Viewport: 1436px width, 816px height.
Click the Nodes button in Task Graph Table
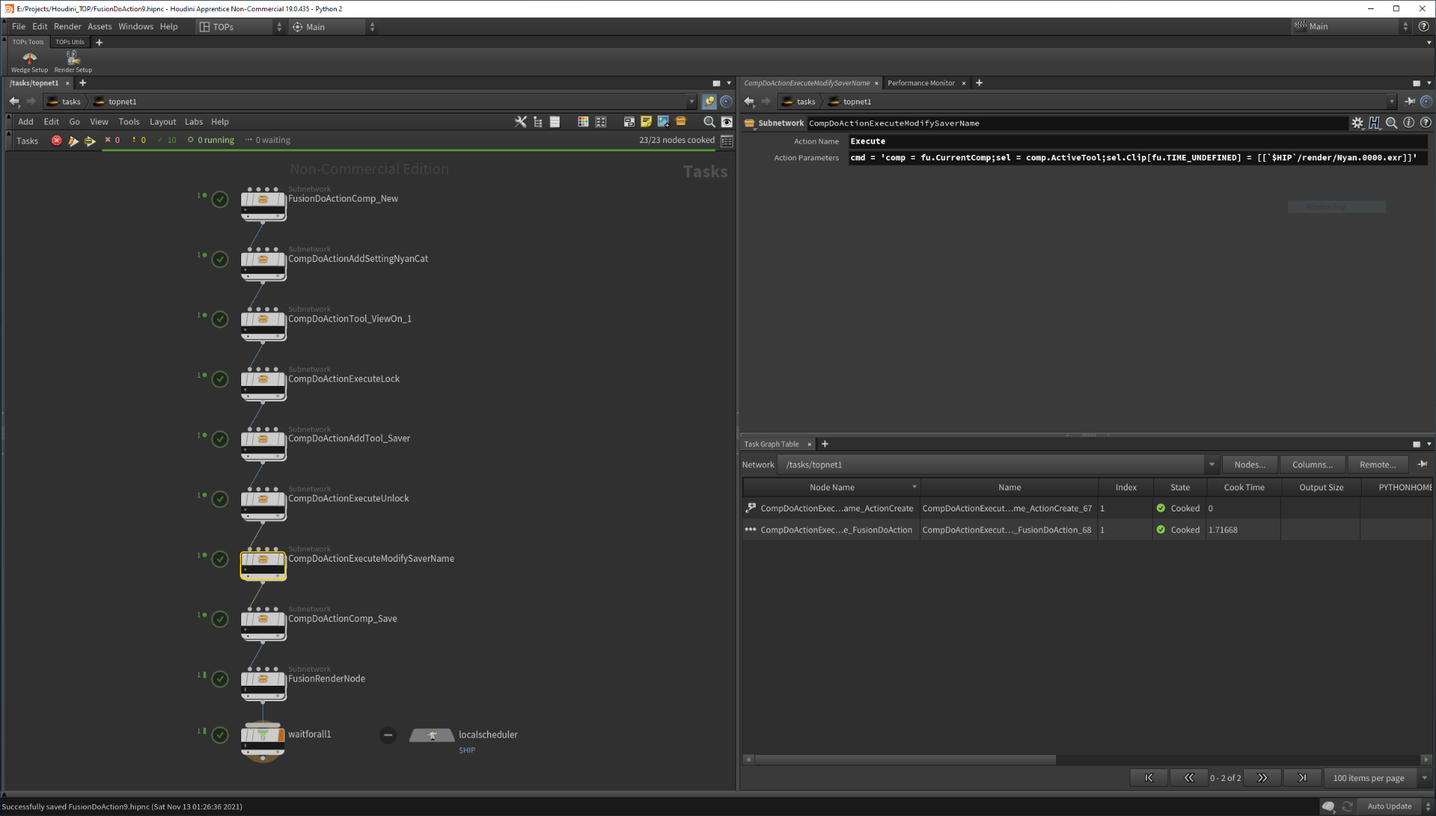tap(1251, 464)
